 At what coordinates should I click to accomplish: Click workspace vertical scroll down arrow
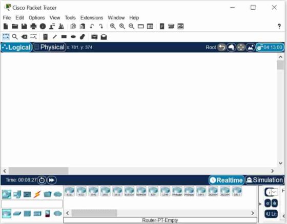(x=280, y=163)
